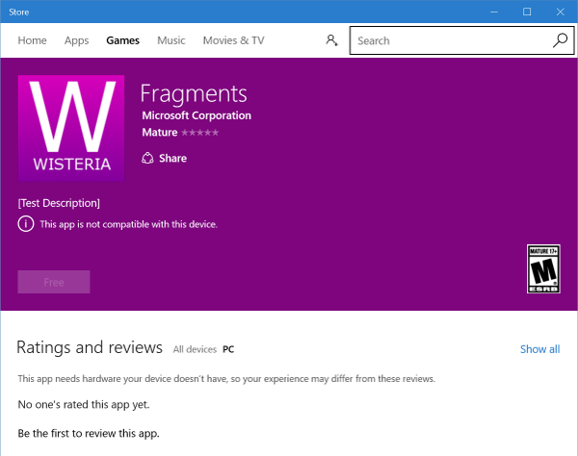Navigate to Movies & TV tab
This screenshot has height=456, width=578.
pyautogui.click(x=233, y=40)
